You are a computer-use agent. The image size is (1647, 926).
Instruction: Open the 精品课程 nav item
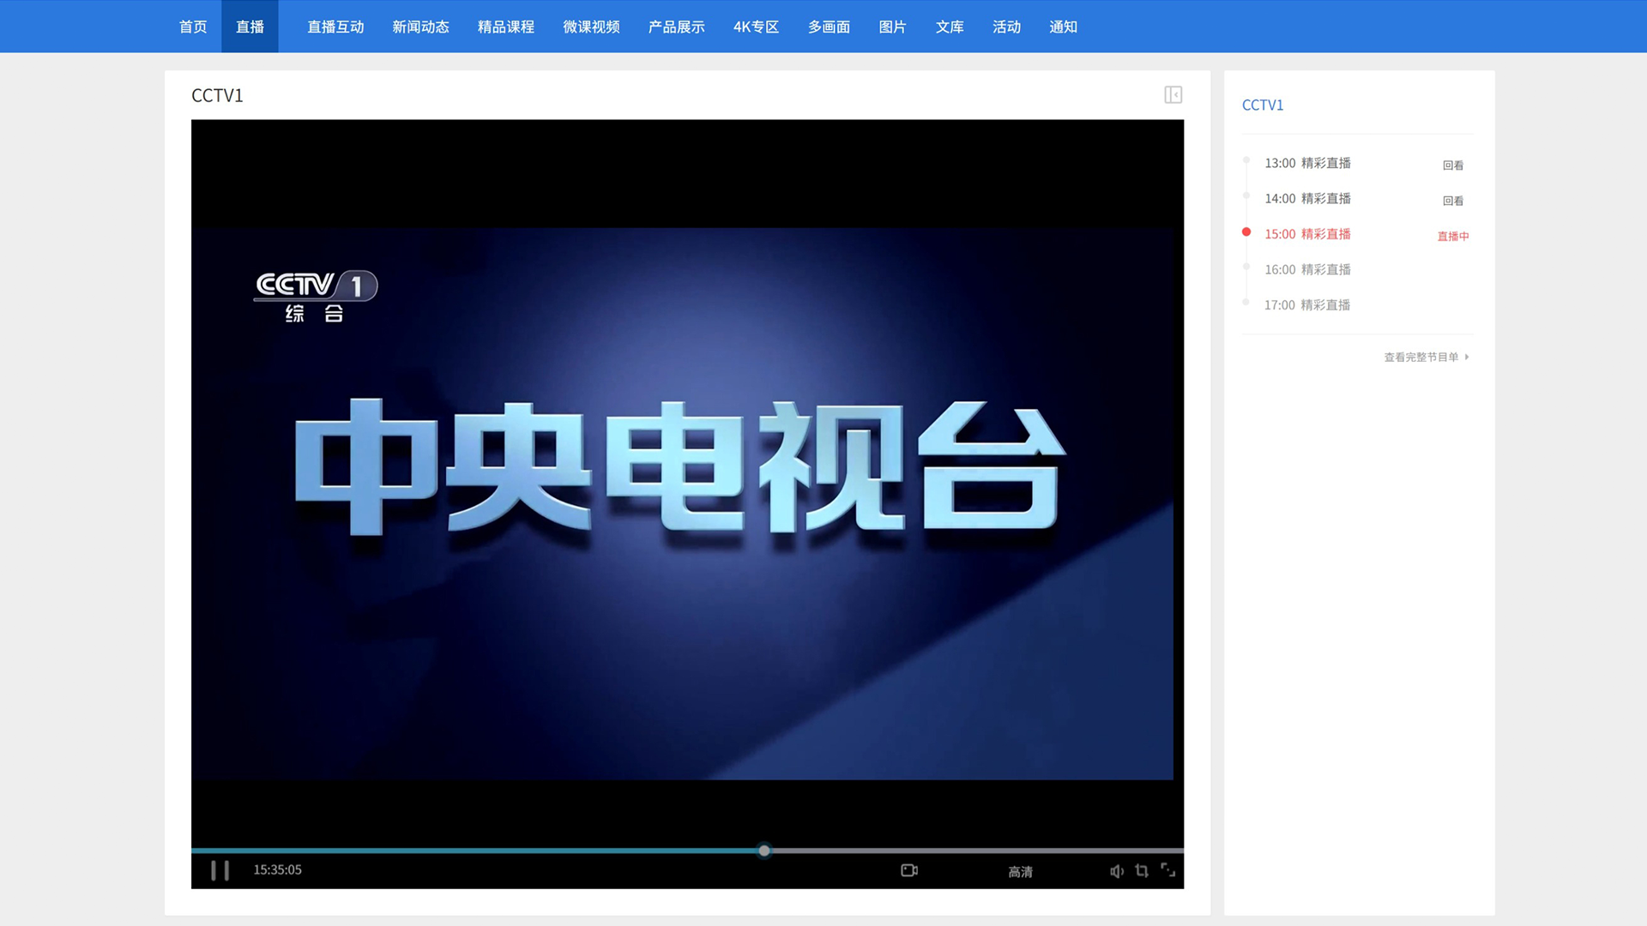coord(506,27)
